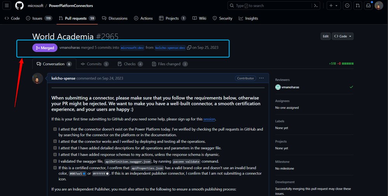The image size is (388, 196).
Task: Switch to the Conversation tab
Action: coord(54,64)
